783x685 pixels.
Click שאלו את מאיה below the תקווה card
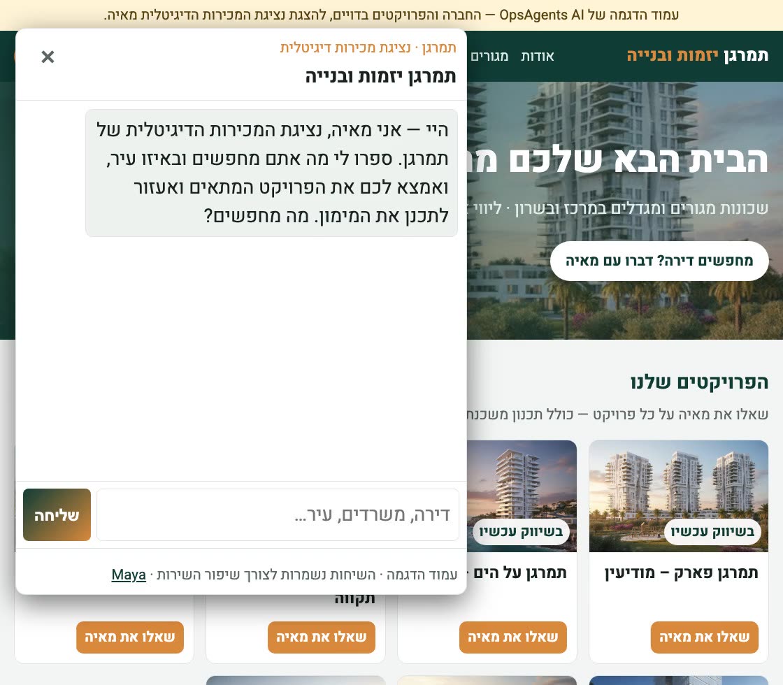point(321,637)
